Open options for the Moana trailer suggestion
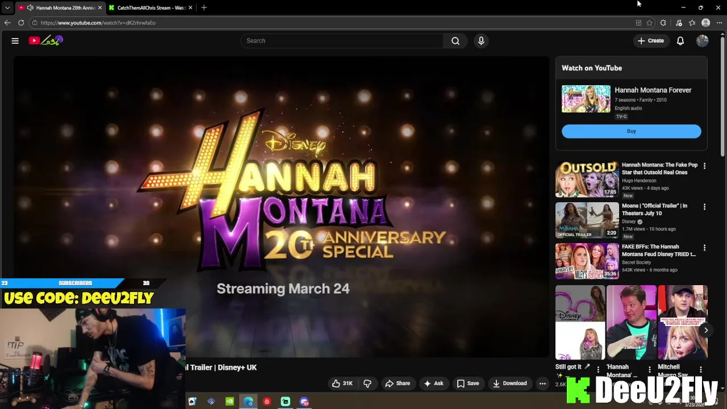Image resolution: width=727 pixels, height=409 pixels. coord(704,207)
